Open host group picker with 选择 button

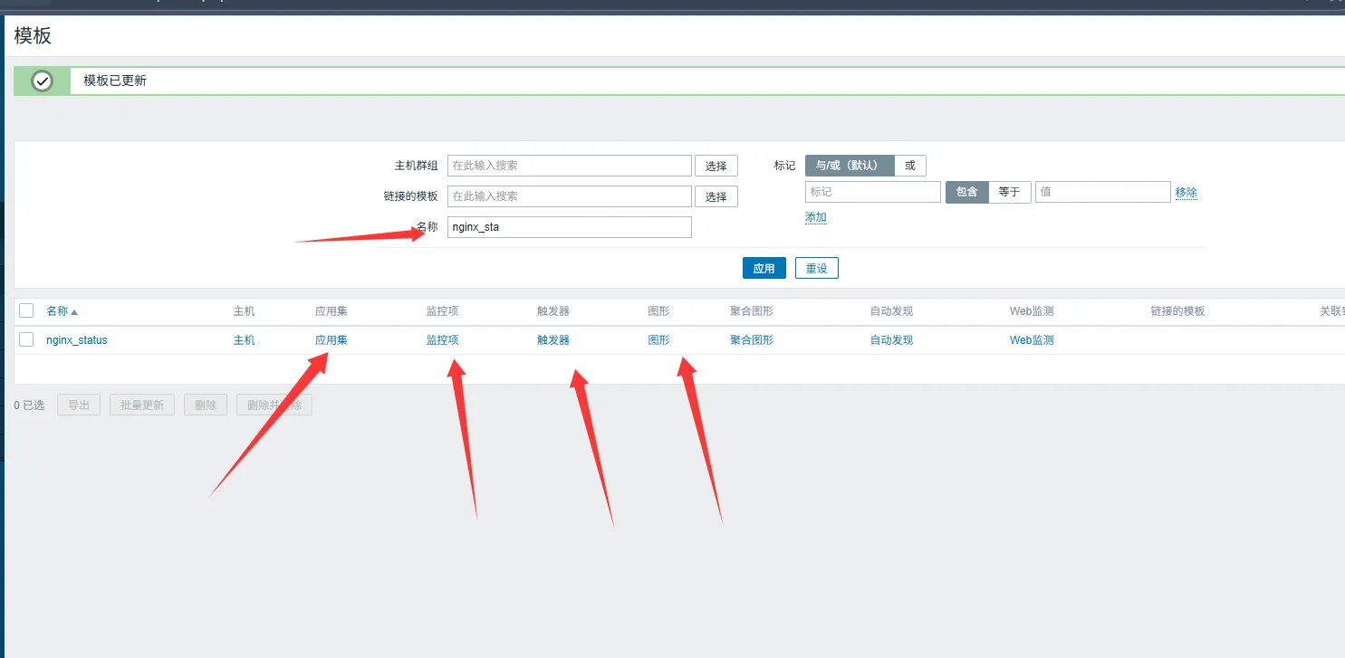716,167
